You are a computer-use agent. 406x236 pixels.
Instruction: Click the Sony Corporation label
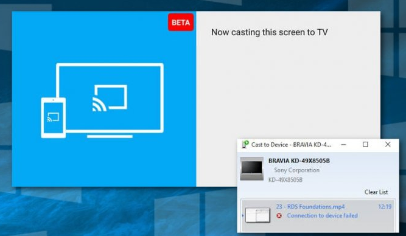[296, 170]
